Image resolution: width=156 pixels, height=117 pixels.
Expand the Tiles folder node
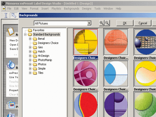(30, 73)
